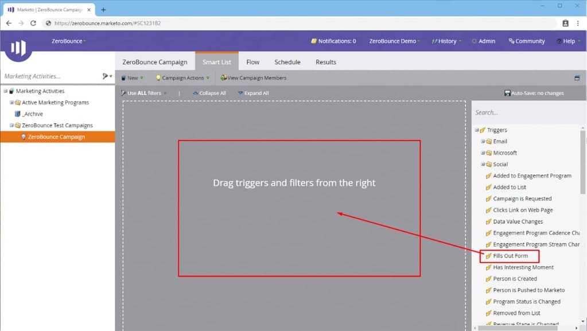
Task: Click the Collapse All button
Action: [209, 93]
